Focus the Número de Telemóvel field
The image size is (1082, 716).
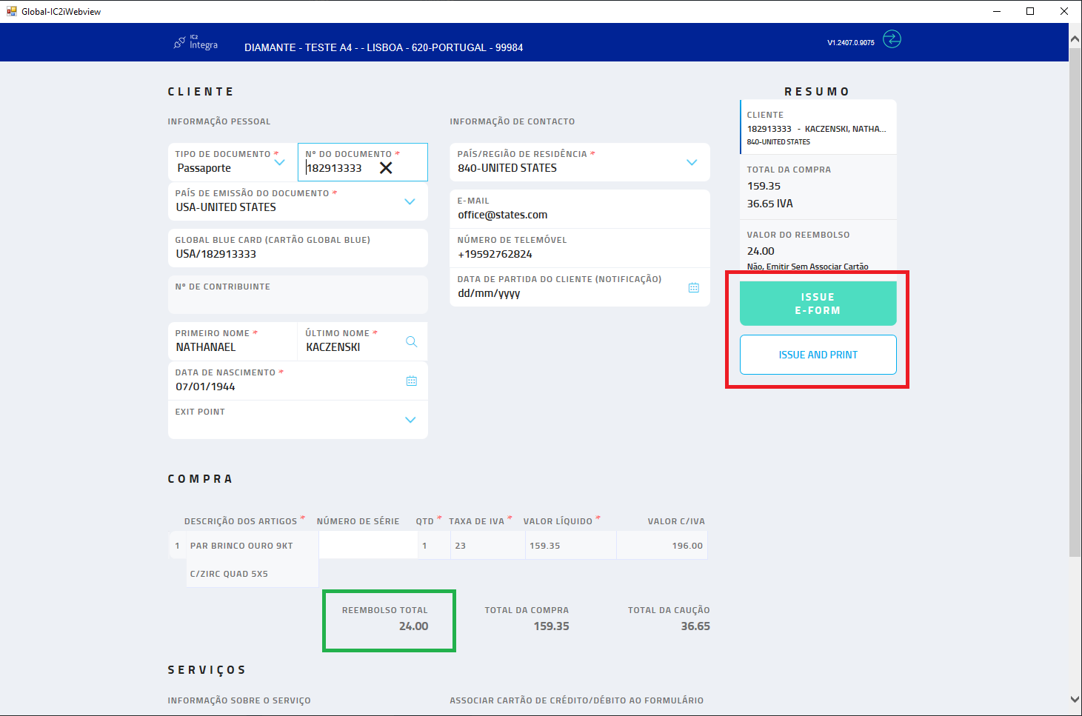coord(578,254)
